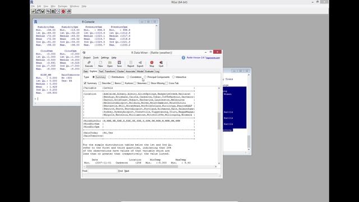The image size is (359, 202).
Task: Select the Summary type radio button
Action: coord(94,77)
